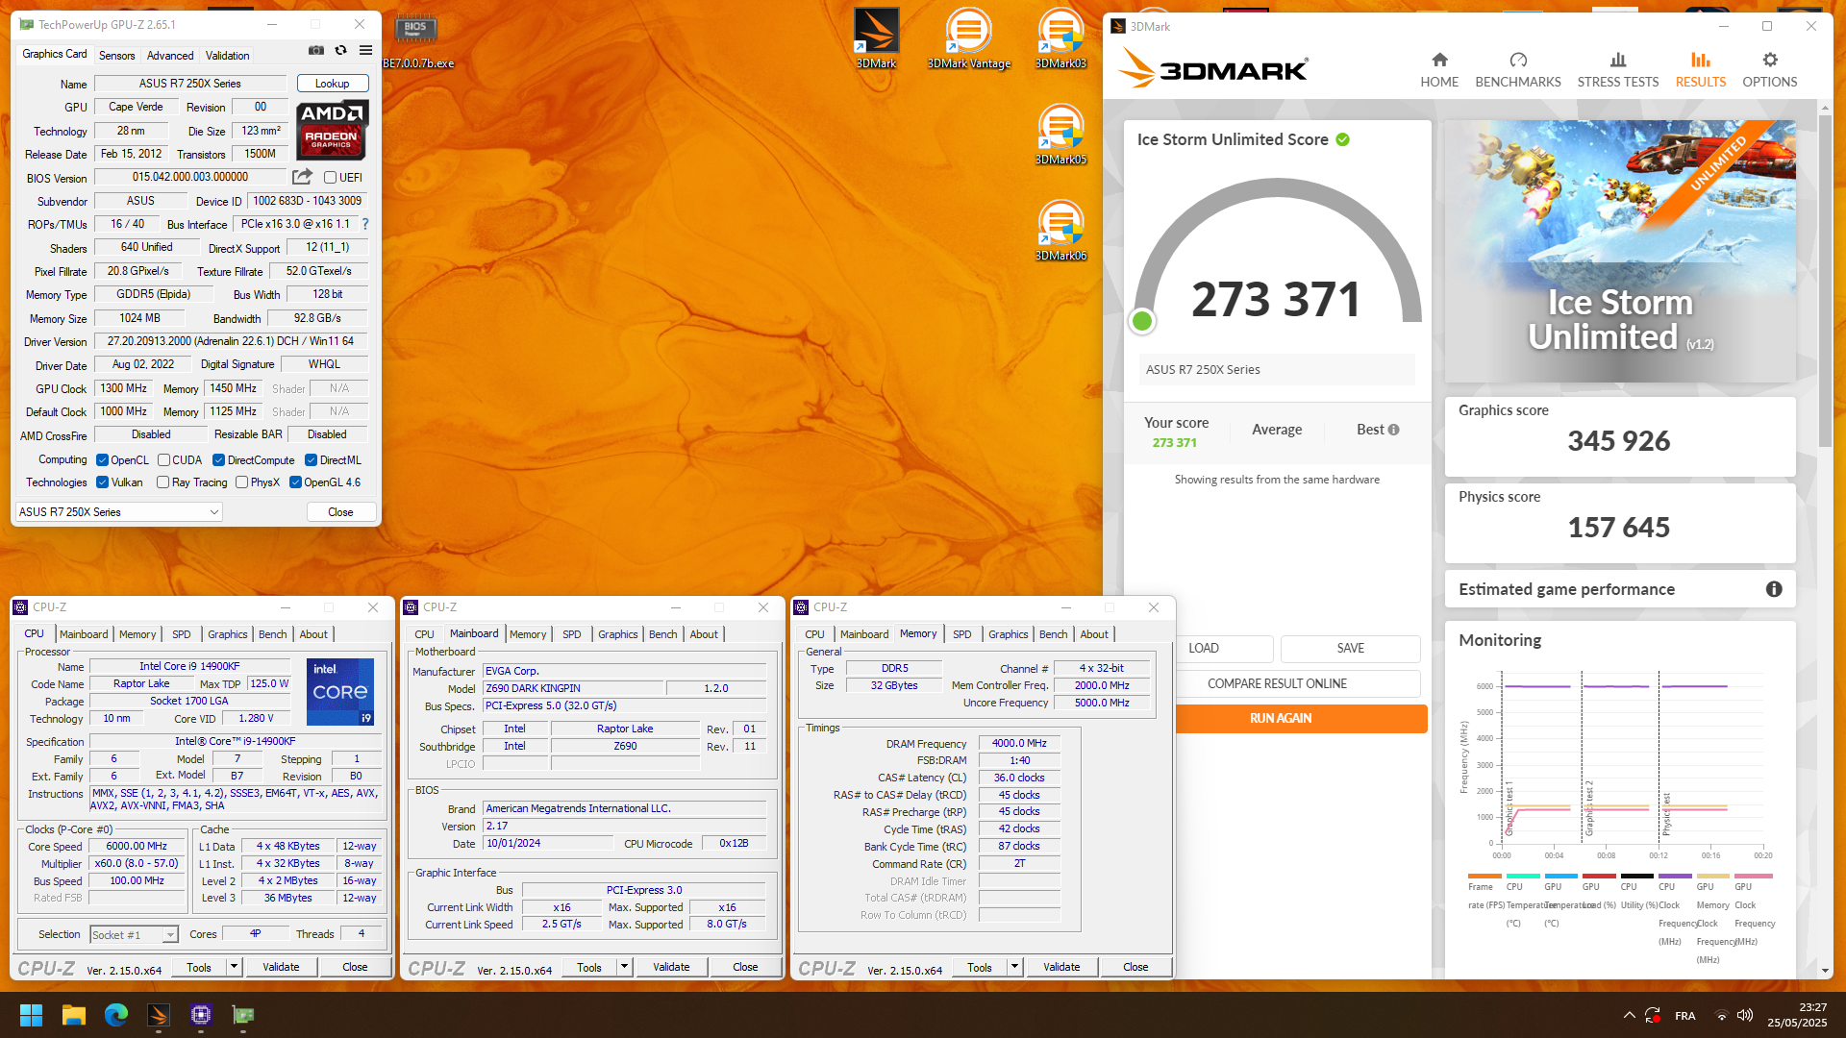Open Microsoft Edge from taskbar
This screenshot has height=1038, width=1846.
coord(116,1015)
